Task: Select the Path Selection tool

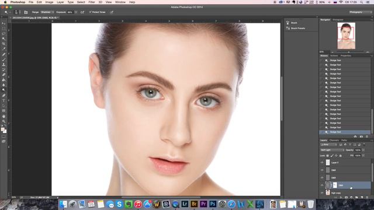Action: point(4,106)
